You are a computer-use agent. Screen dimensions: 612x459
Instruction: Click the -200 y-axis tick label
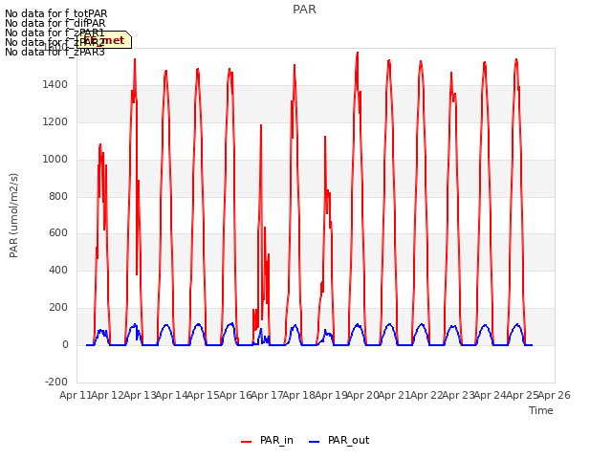[x=56, y=382]
